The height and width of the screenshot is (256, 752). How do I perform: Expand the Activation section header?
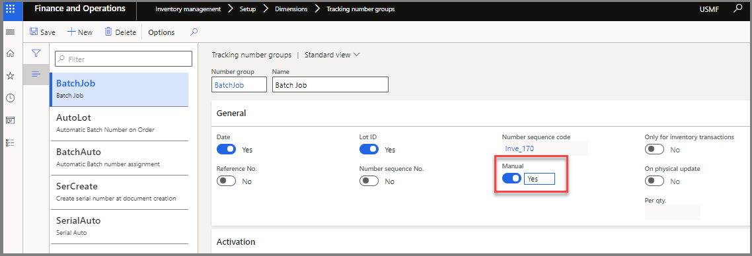481,241
